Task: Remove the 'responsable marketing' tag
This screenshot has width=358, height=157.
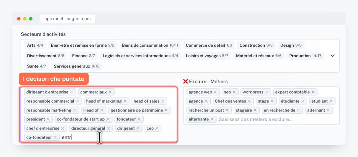Action: [75, 110]
